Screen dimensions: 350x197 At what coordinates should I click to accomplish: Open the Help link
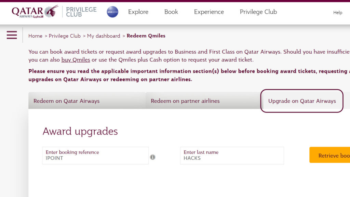pyautogui.click(x=337, y=13)
